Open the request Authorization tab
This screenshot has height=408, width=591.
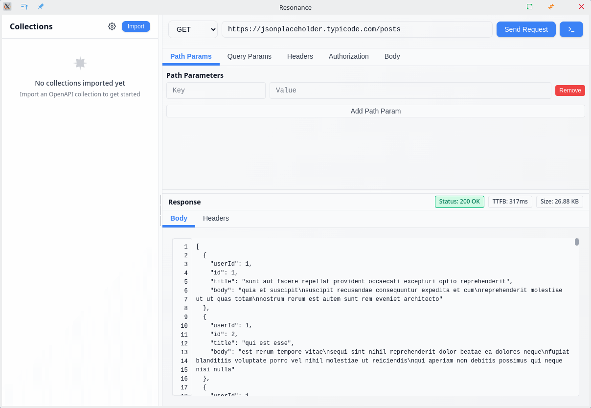click(348, 56)
